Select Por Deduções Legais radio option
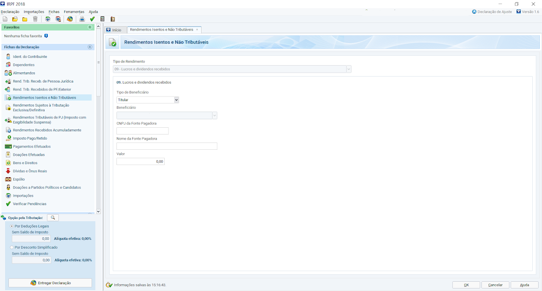Screen dimensions: 542x291 (x=12, y=226)
